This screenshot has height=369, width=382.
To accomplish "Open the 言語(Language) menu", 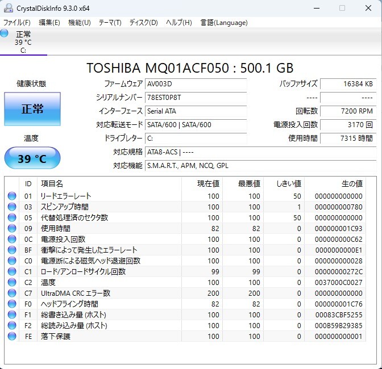I will point(224,23).
